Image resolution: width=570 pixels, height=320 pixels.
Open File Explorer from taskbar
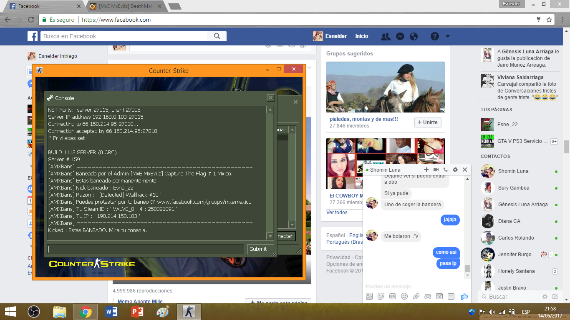tap(60, 312)
